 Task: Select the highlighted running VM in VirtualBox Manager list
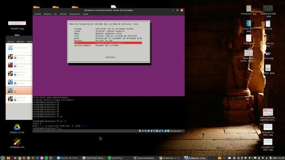point(19,90)
